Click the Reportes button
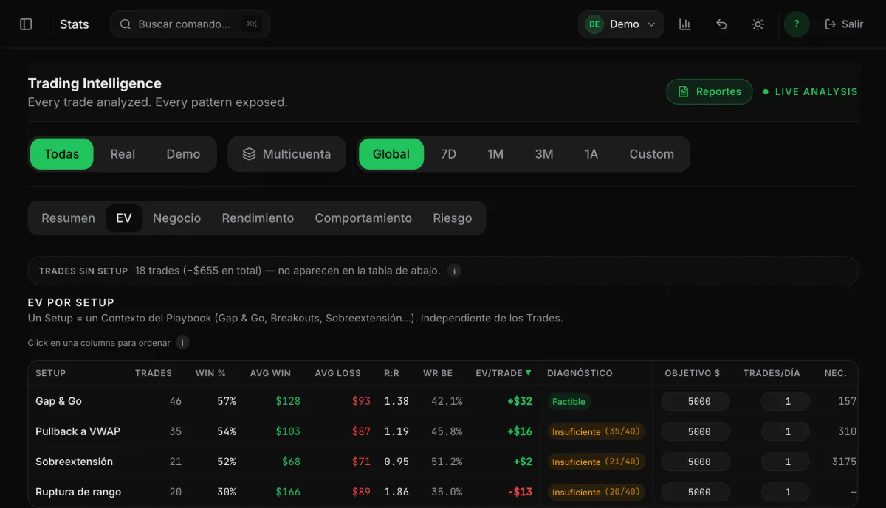The height and width of the screenshot is (508, 886). 710,92
